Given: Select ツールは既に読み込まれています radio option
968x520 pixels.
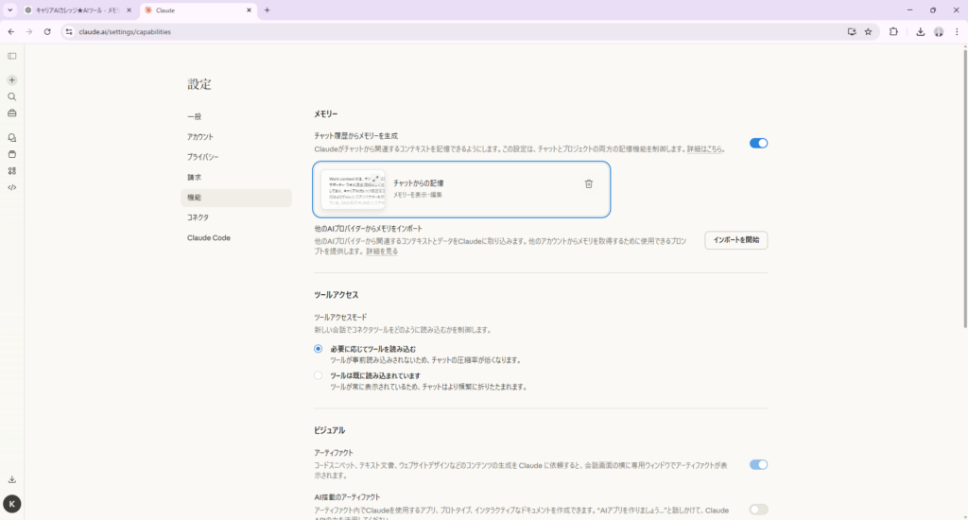Looking at the screenshot, I should pyautogui.click(x=318, y=375).
